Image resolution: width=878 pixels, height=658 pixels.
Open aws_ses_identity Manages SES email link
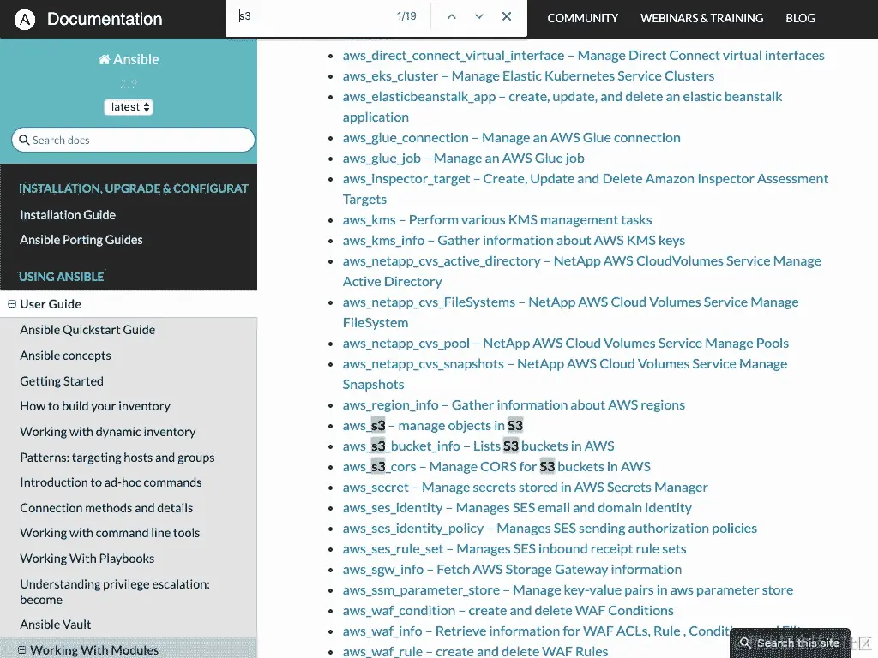pos(517,508)
